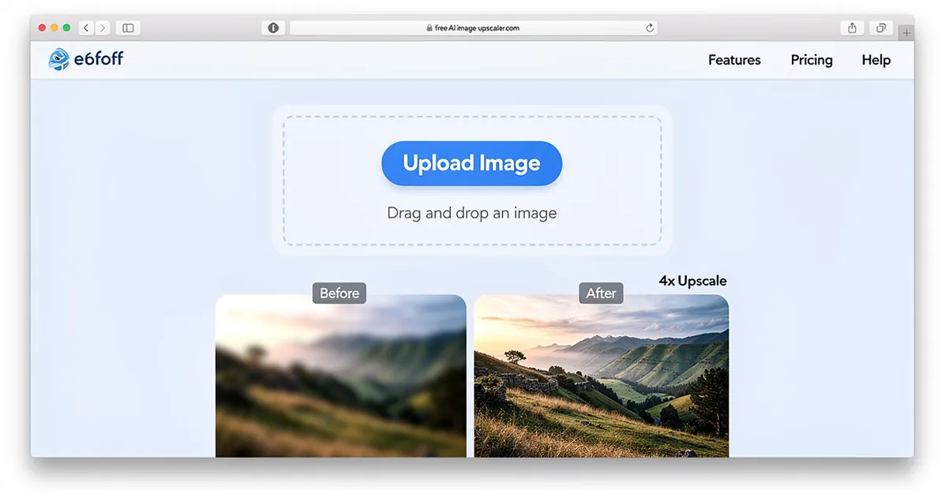Close the window with the red button
945x497 pixels.
[42, 28]
